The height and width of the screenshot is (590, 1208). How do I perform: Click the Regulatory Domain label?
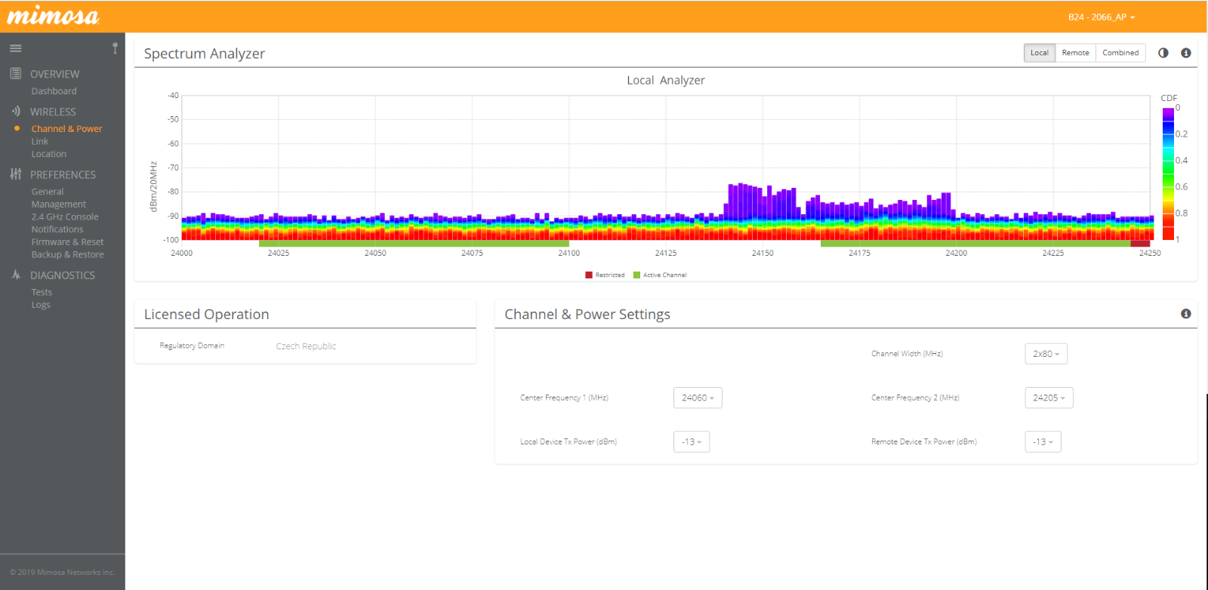(192, 346)
